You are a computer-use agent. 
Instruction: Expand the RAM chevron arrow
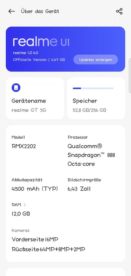click(x=25, y=205)
